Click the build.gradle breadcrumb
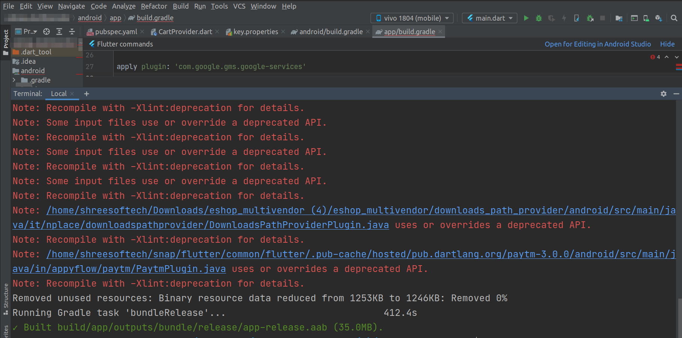 [151, 18]
